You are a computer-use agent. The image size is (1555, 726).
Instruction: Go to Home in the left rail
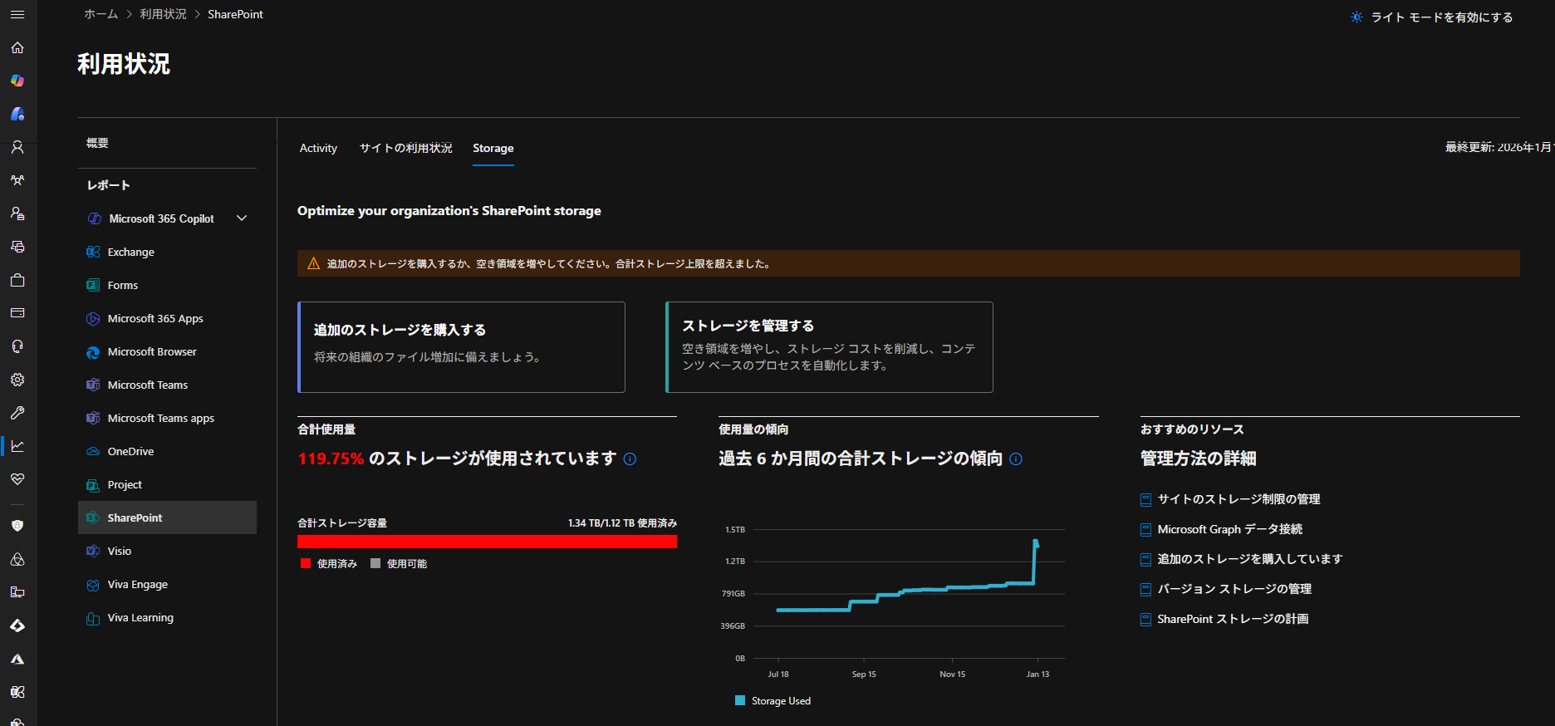click(x=17, y=48)
